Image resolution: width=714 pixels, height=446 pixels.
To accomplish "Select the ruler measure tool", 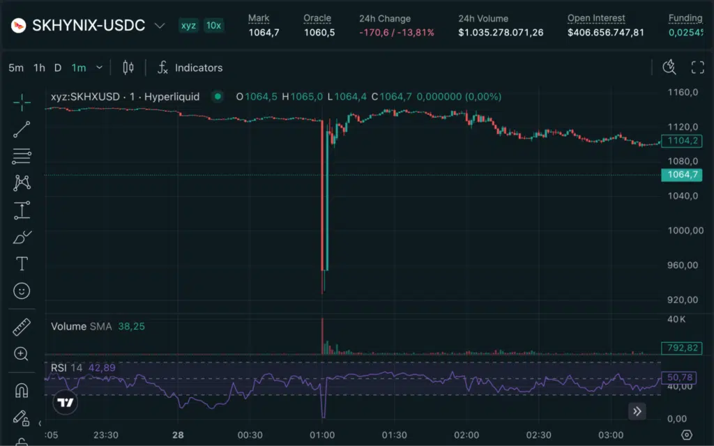I will click(22, 327).
